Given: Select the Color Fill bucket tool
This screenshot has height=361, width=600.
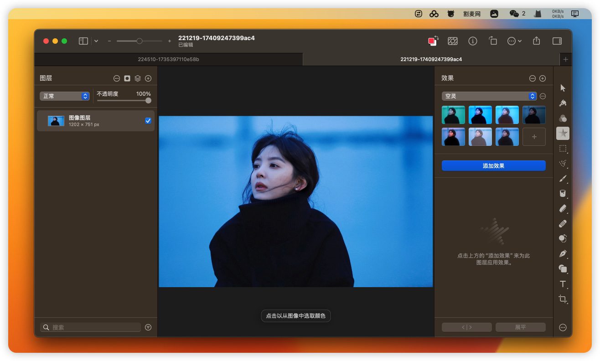Looking at the screenshot, I should (x=563, y=193).
